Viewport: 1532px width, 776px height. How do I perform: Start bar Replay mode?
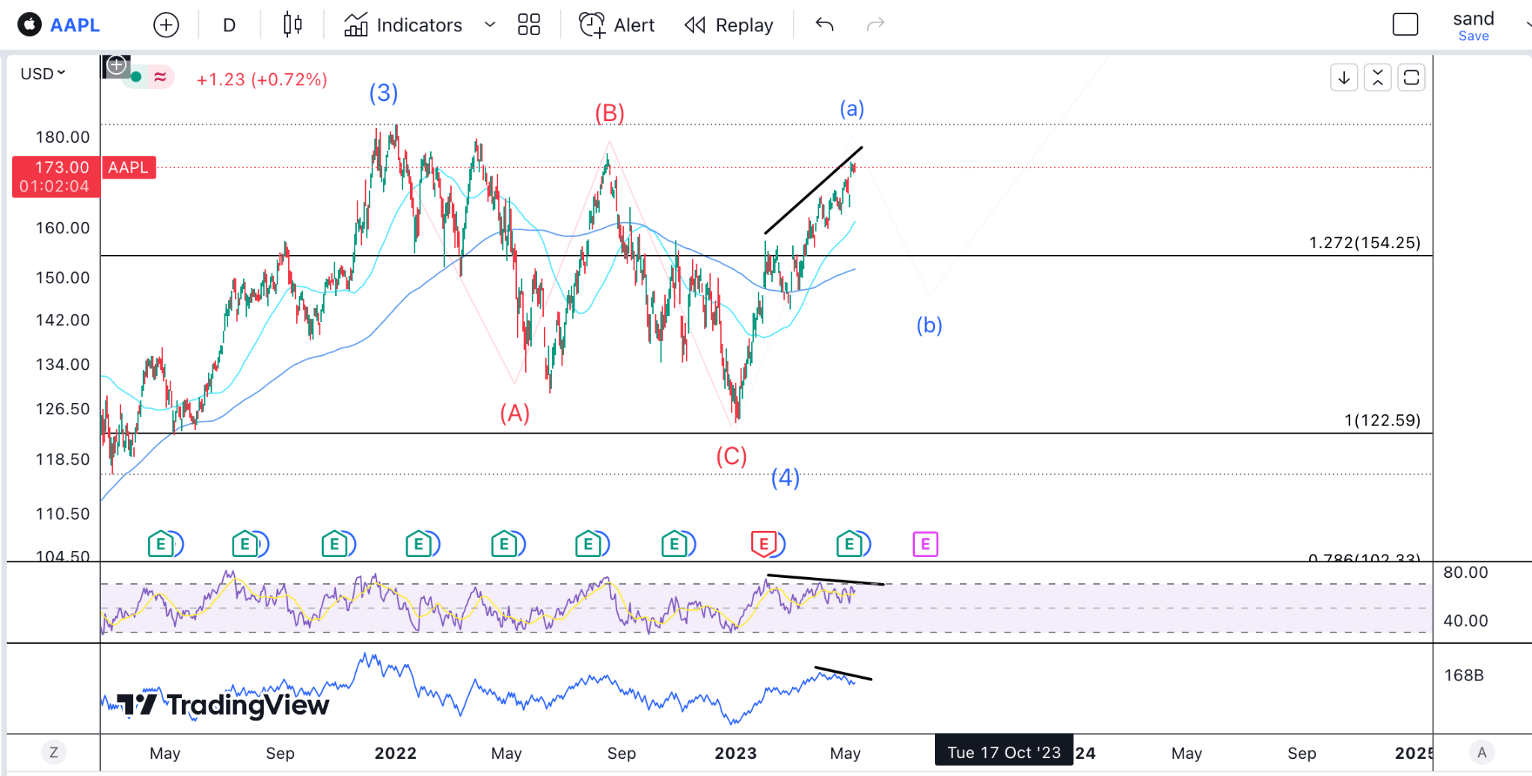pos(729,25)
